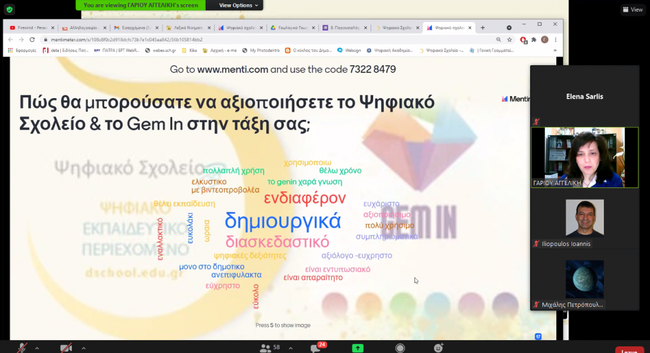Reload the Mentimeter page
This screenshot has height=353, width=650.
pos(32,40)
